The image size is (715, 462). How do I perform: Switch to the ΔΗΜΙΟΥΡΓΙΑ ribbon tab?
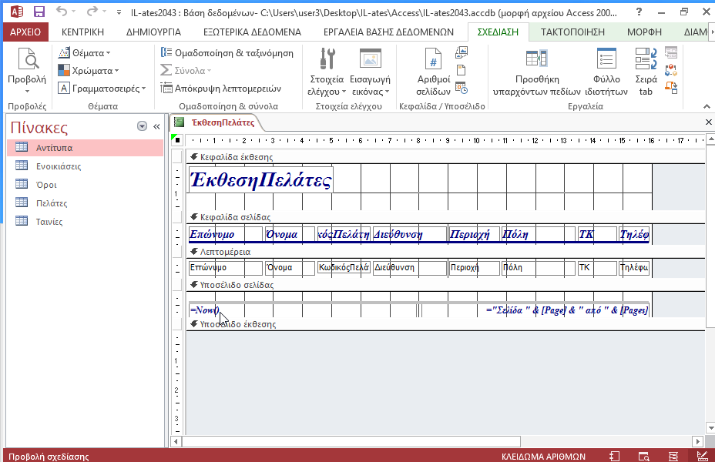click(153, 32)
